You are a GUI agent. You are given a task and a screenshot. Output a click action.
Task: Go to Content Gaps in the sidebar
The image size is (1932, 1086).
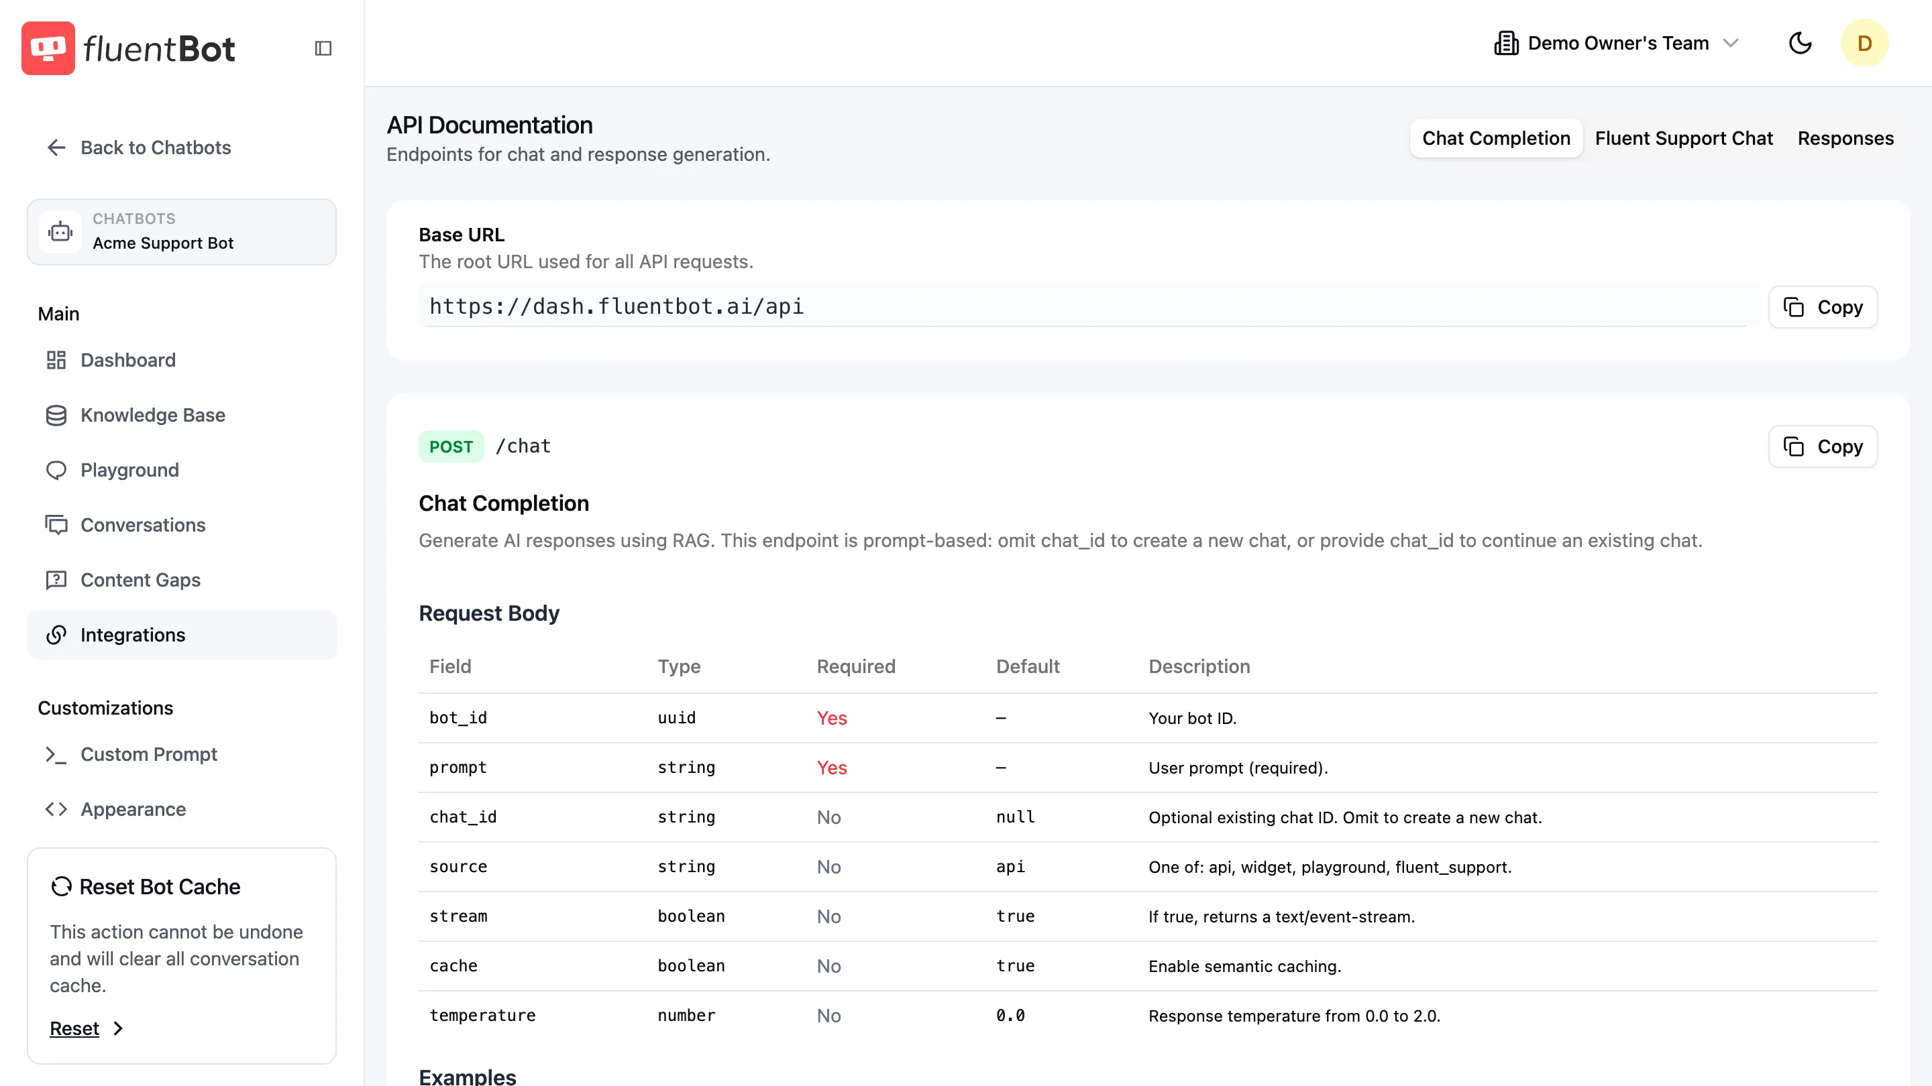tap(182, 580)
